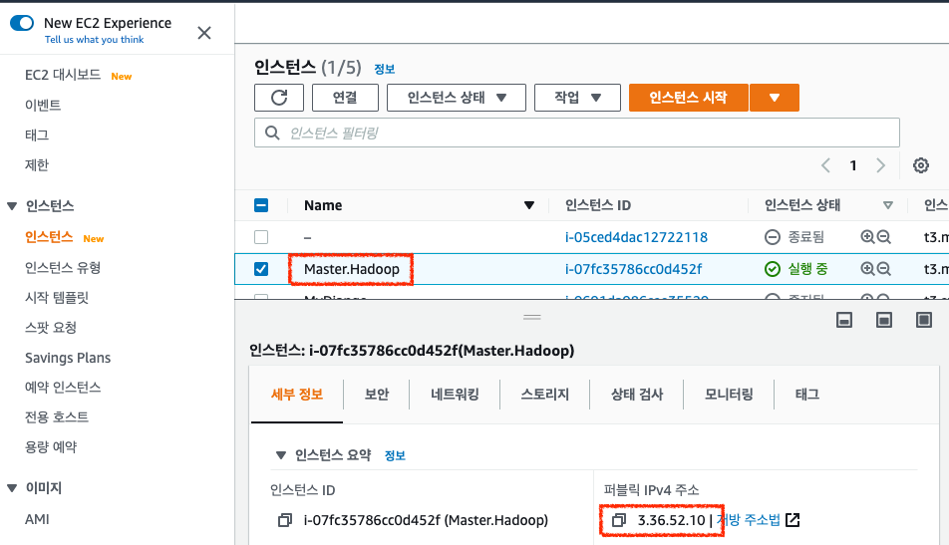Copy the public IPv4 address 3.36.52.10
Screen dimensions: 949x545
(618, 520)
